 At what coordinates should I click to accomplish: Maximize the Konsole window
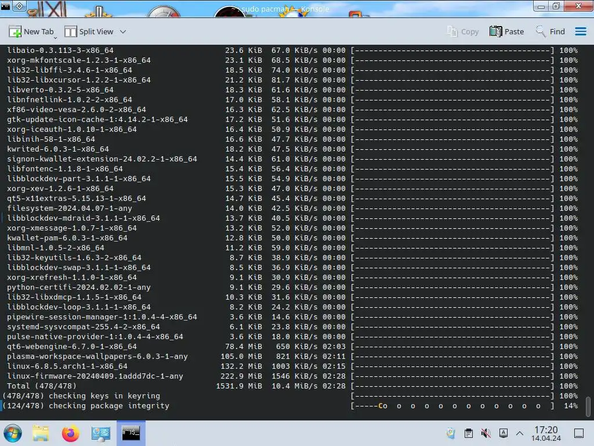pyautogui.click(x=556, y=6)
